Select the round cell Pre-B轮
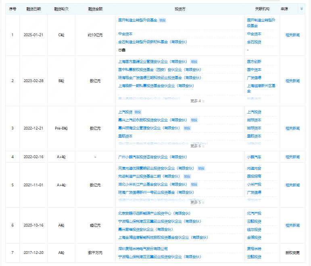 pos(61,128)
